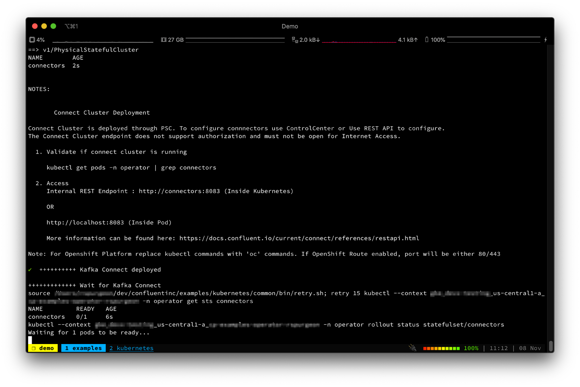The image size is (580, 387).
Task: Click the 0/1 READY value
Action: click(x=82, y=316)
